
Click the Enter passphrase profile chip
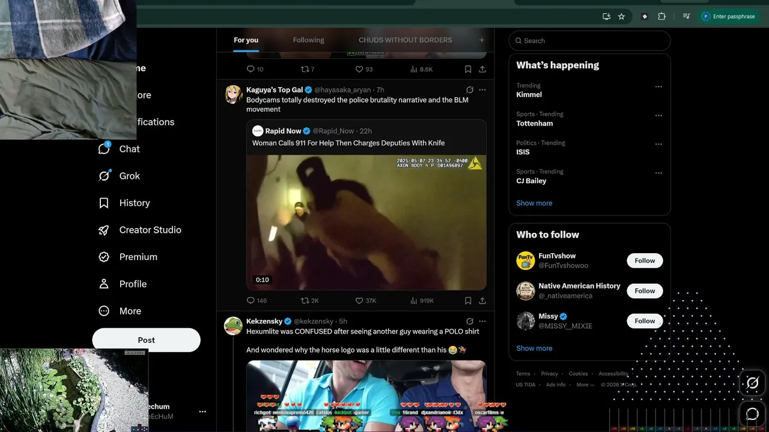(x=729, y=16)
